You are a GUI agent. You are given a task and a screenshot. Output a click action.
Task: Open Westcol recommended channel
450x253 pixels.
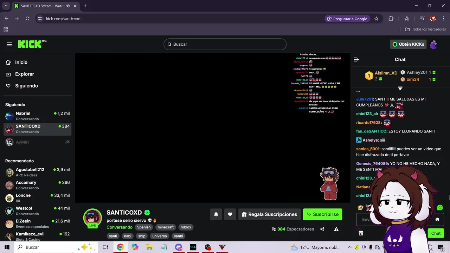pos(38,211)
